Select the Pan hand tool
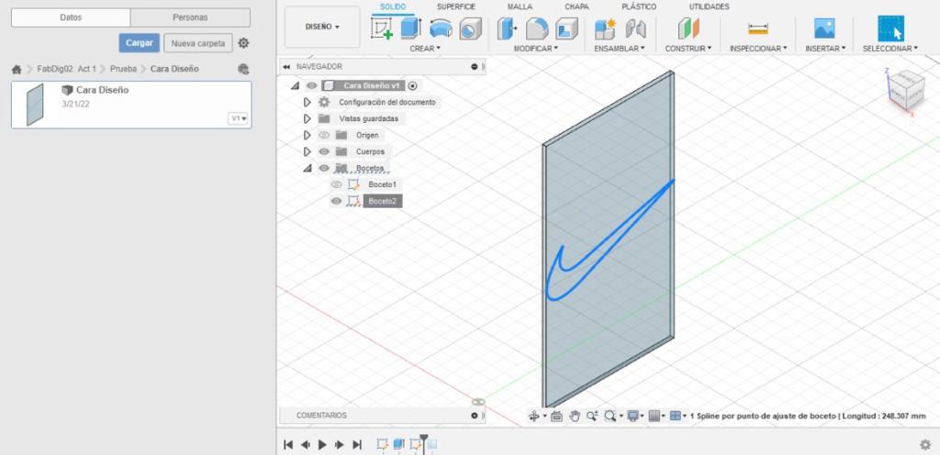The height and width of the screenshot is (455, 940). coord(575,416)
